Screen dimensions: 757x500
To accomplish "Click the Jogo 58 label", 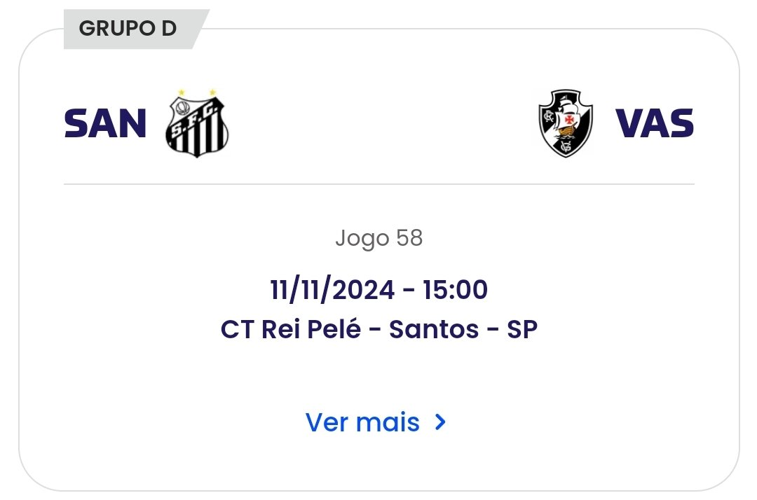I will click(378, 239).
